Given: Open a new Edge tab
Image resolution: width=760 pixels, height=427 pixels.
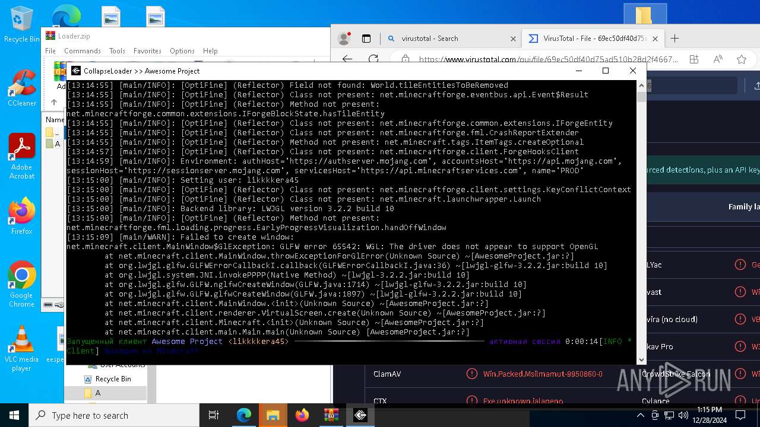Looking at the screenshot, I should pos(674,39).
